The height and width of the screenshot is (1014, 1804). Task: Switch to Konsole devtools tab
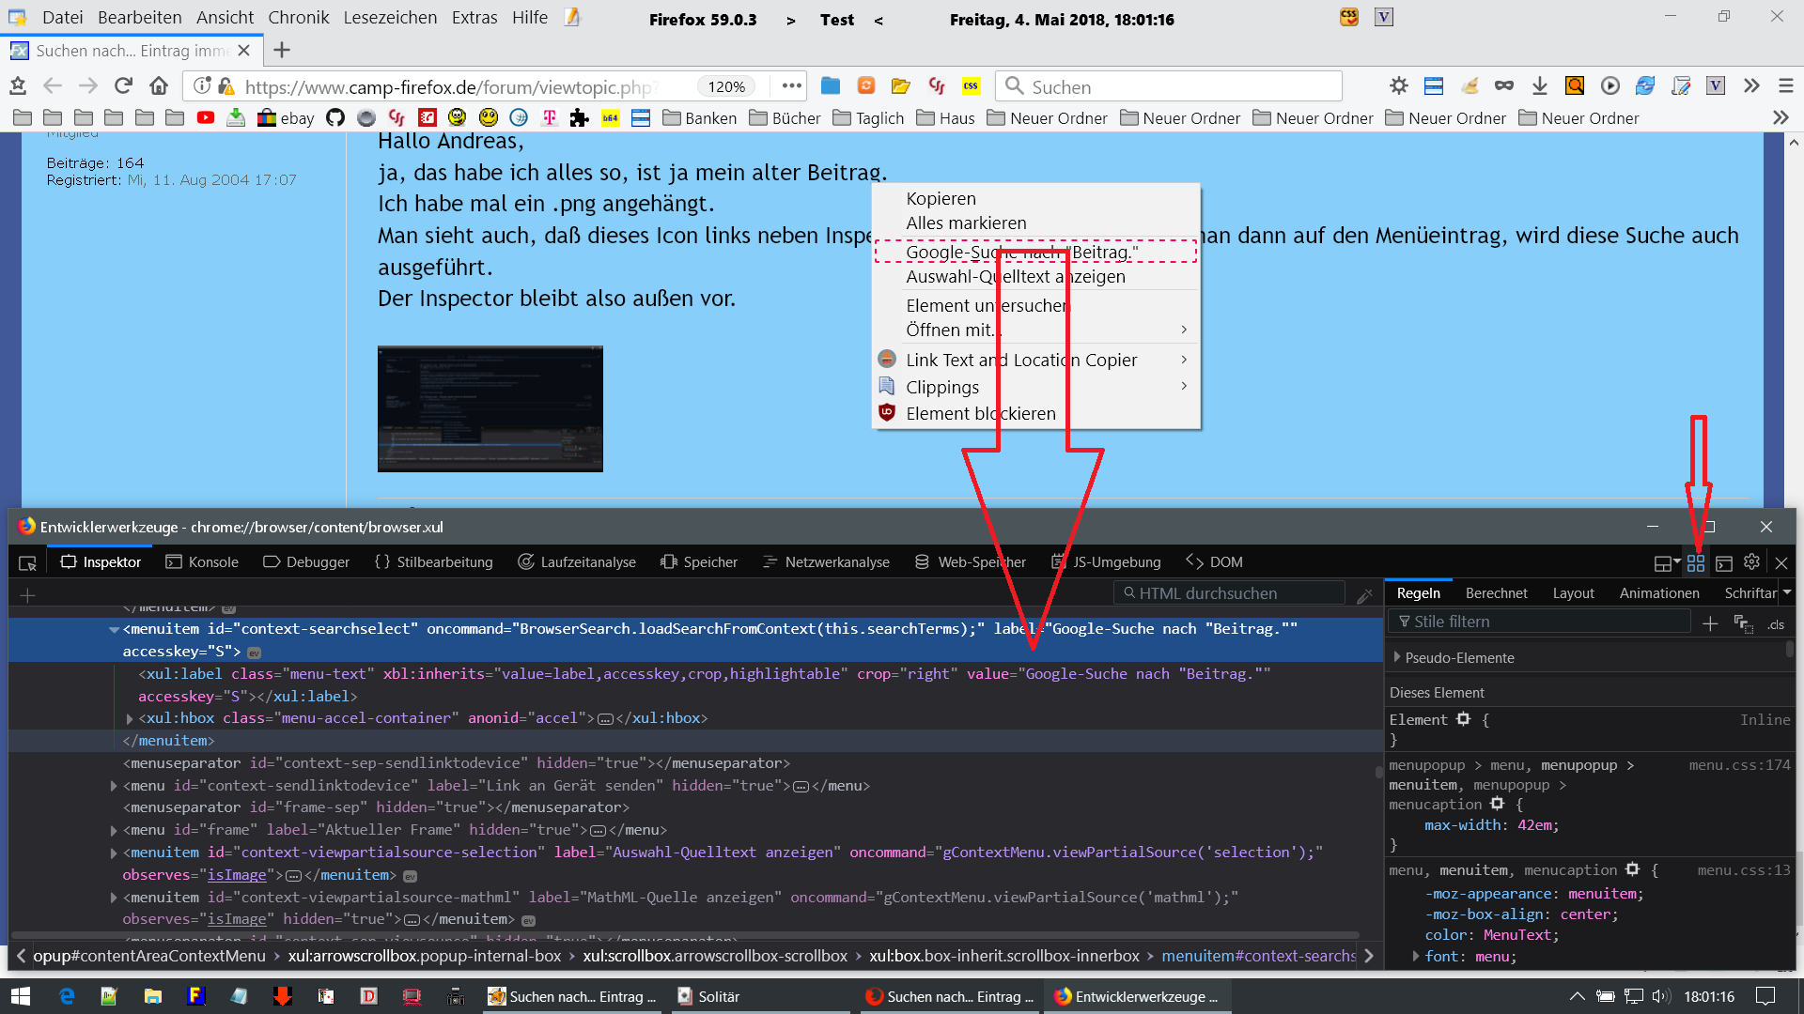click(x=202, y=561)
